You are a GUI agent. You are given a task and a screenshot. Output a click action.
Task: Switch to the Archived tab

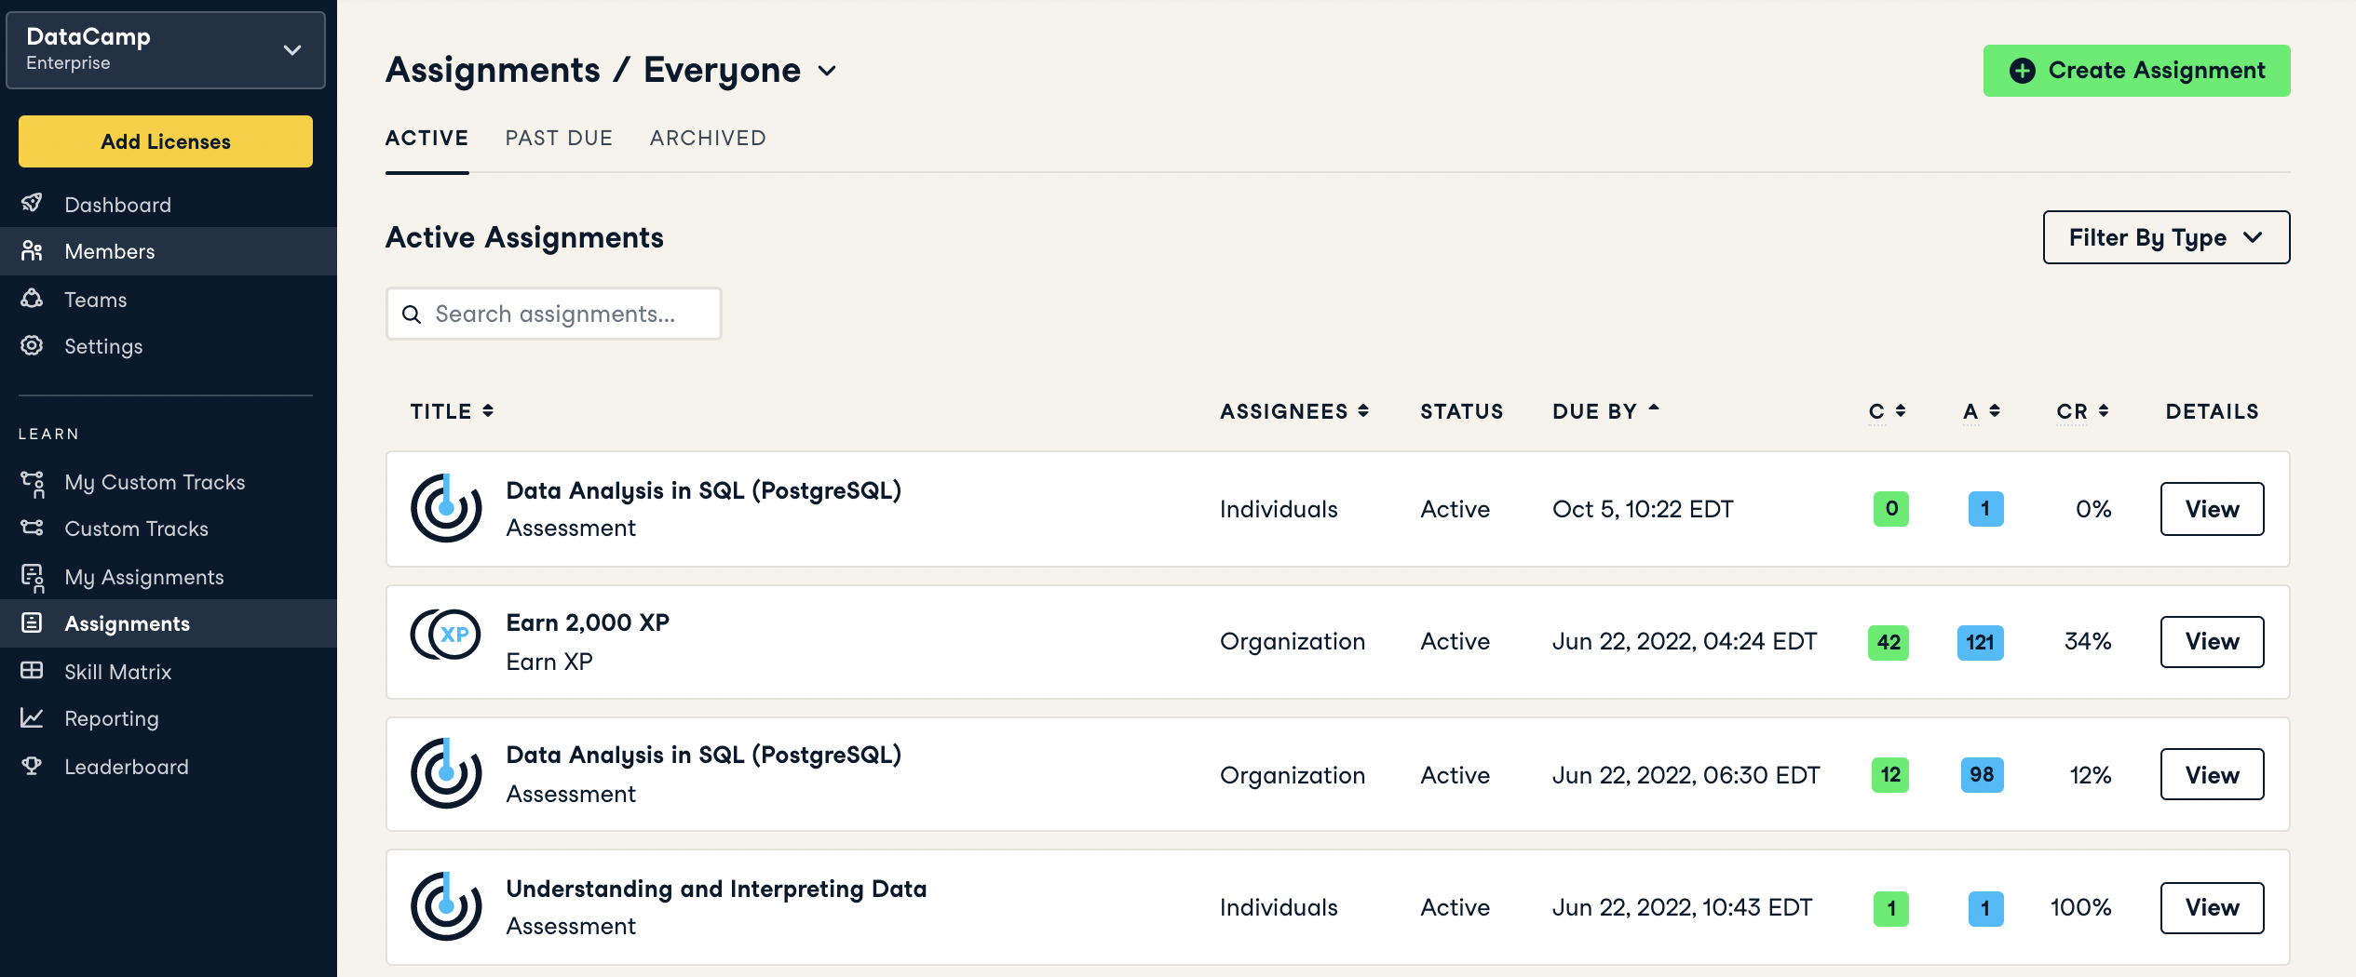(708, 138)
